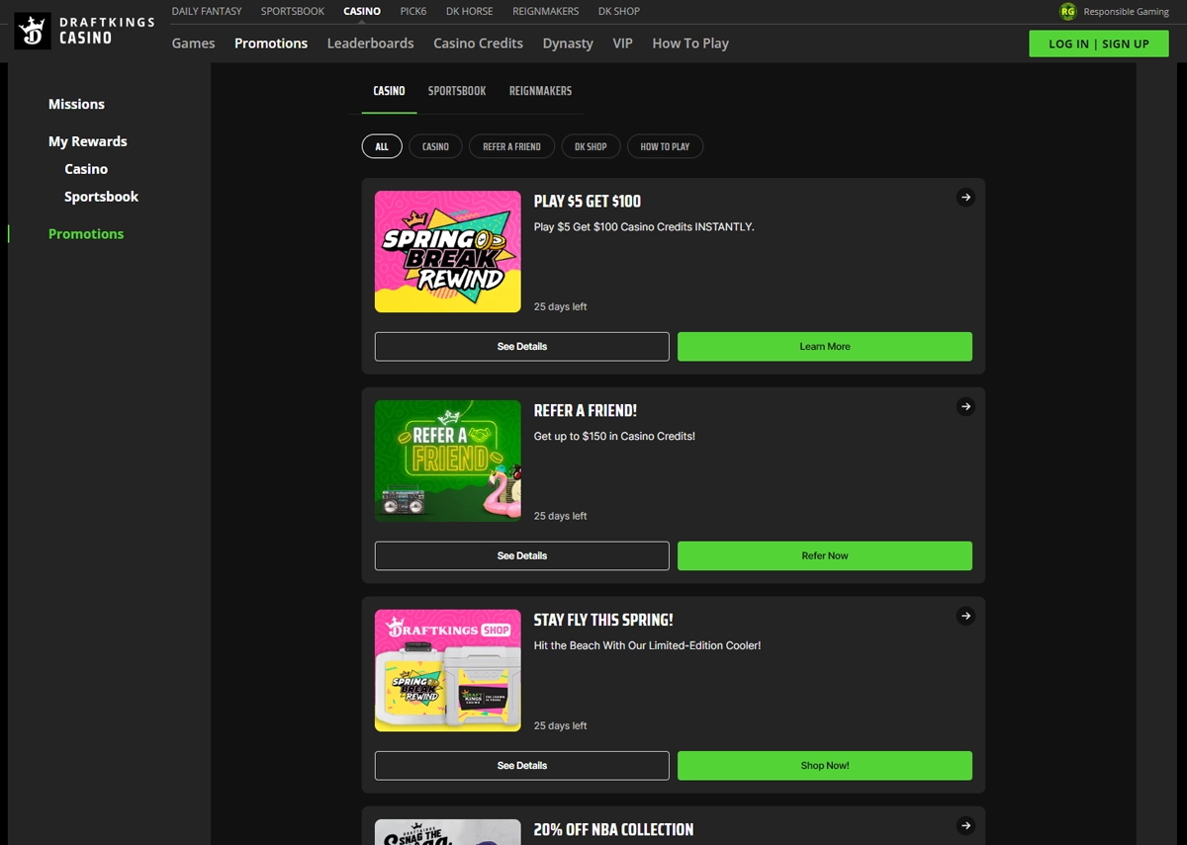The image size is (1187, 845).
Task: Select Promotions in the left sidebar
Action: click(x=86, y=234)
